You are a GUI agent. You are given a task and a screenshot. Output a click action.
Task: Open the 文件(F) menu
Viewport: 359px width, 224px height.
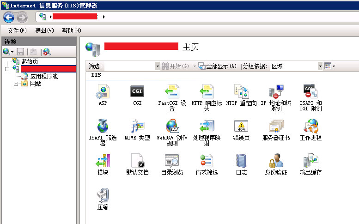coord(17,30)
